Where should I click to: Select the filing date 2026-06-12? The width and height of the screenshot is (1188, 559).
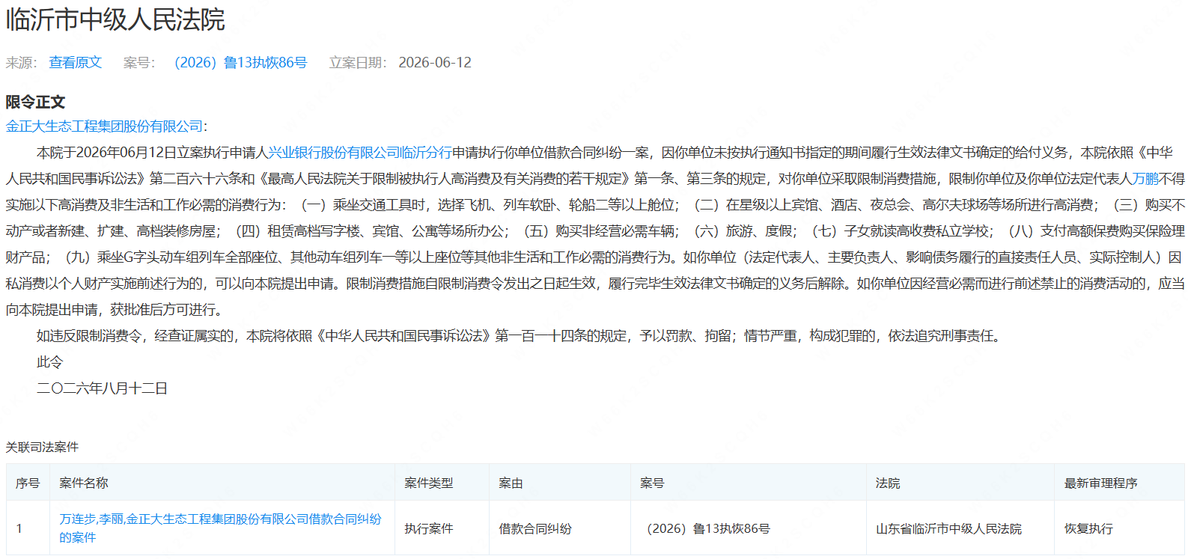tap(435, 63)
